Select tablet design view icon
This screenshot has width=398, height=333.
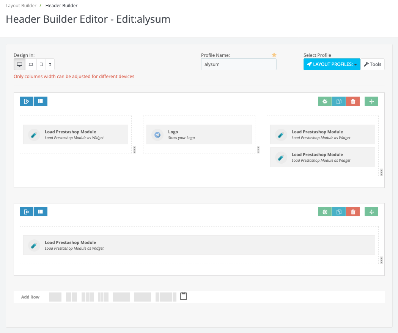(41, 64)
